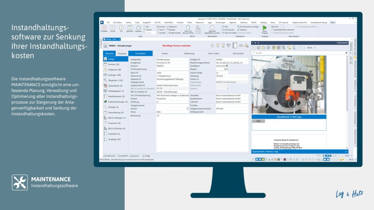
Task: Enable the Kopierfeldfunktion aktivieren checkbox
Action: point(272,30)
